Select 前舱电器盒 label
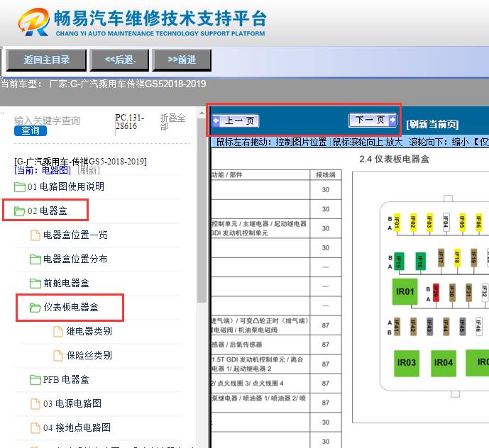 tap(66, 283)
